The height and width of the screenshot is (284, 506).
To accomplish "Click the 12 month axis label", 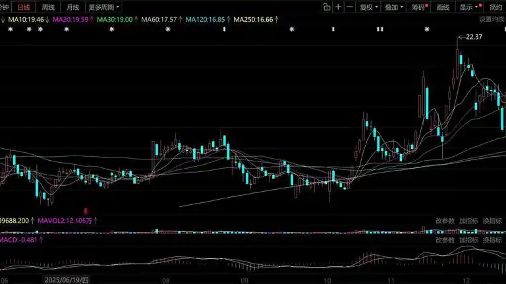I will click(466, 281).
